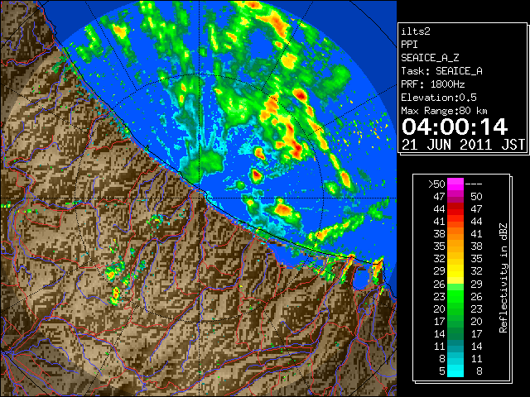This screenshot has height=397, width=530.
Task: Select the '21 JUN 2011 JST' date
Action: 464,145
